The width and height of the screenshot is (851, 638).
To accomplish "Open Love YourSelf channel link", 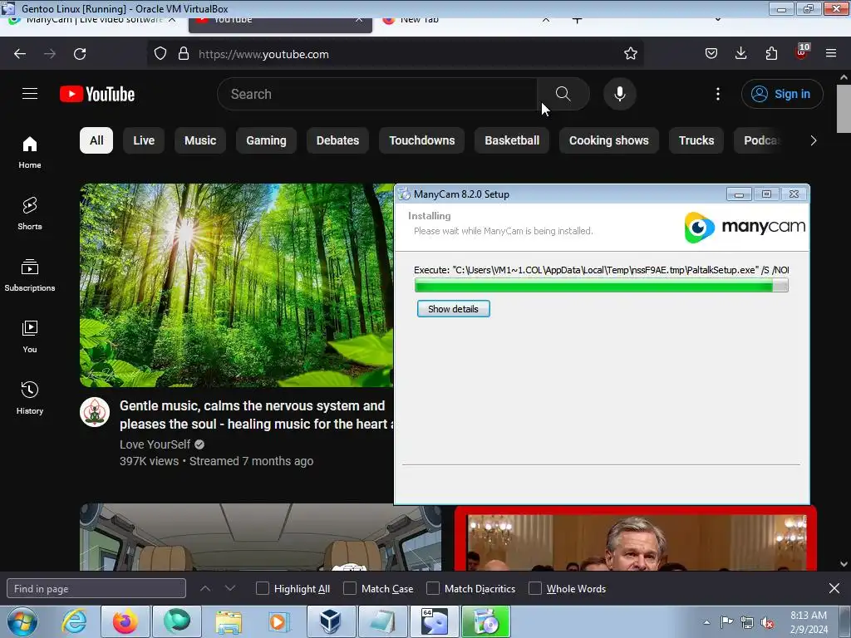I will point(155,444).
